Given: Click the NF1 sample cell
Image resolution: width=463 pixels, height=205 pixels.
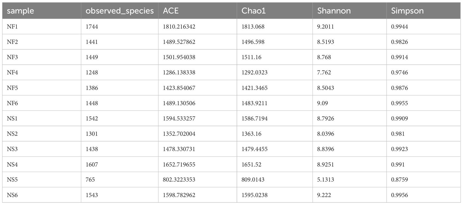Looking at the screenshot, I should coord(12,27).
